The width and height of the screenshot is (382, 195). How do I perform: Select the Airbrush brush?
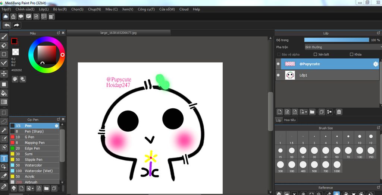click(34, 182)
